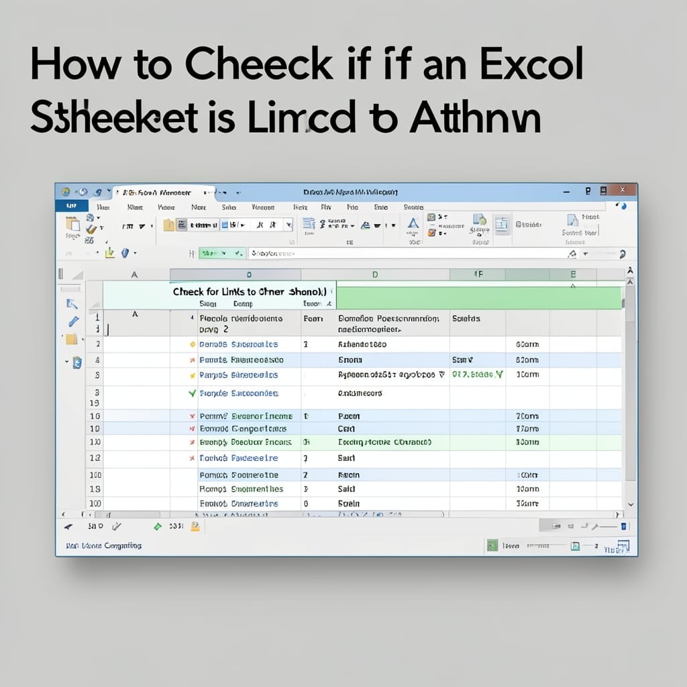
Task: Click the 'Arhendotsao' cell
Action: coord(362,344)
